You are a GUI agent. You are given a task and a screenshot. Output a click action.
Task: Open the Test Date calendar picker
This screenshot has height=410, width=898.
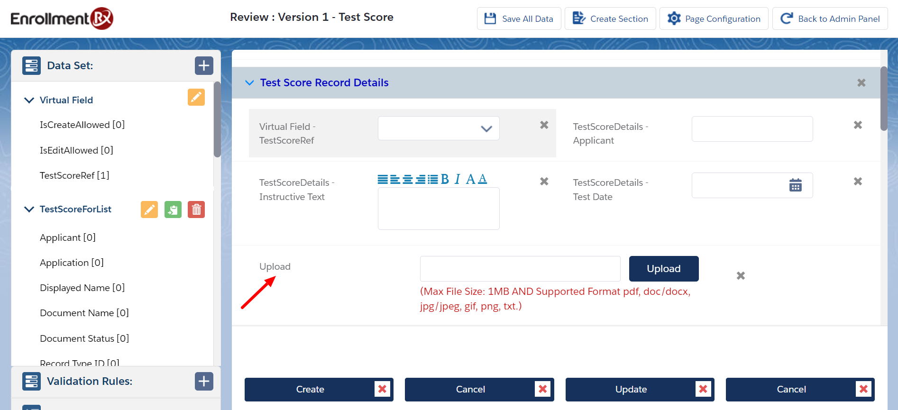(795, 185)
